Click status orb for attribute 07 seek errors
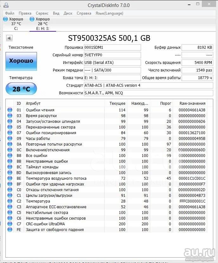 point(10,133)
